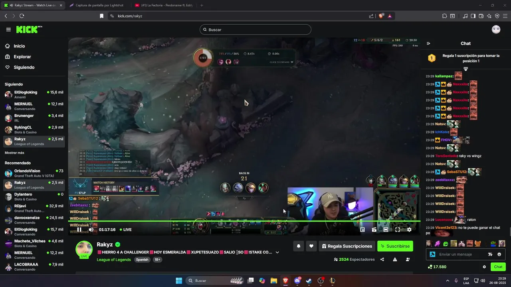Mute the stream volume
Viewport: 511px width, 287px height.
(x=91, y=230)
